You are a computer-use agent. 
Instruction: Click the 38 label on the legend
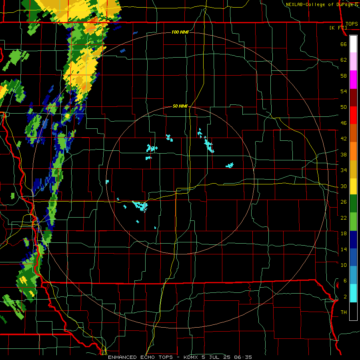344,154
